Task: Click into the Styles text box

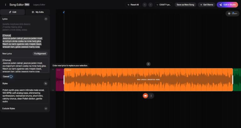Action: click(25, 96)
